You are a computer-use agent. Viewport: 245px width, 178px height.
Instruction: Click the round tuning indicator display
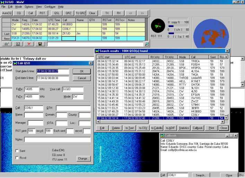click(x=158, y=26)
